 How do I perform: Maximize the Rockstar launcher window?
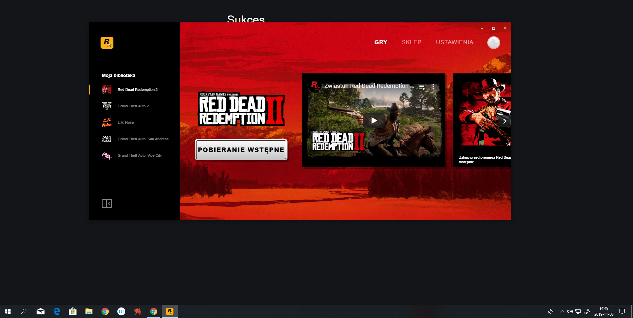[494, 28]
